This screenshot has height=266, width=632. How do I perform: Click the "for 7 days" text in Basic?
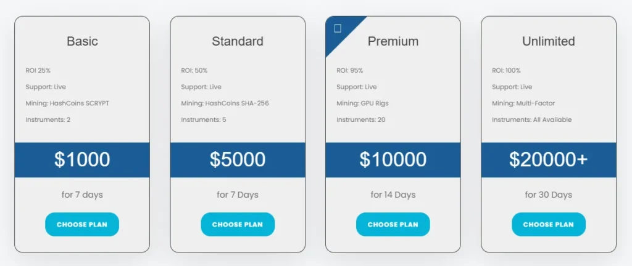(82, 195)
